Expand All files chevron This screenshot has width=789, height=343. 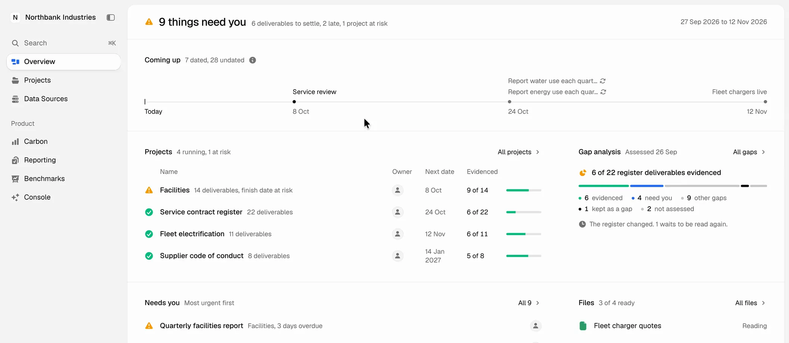point(763,303)
